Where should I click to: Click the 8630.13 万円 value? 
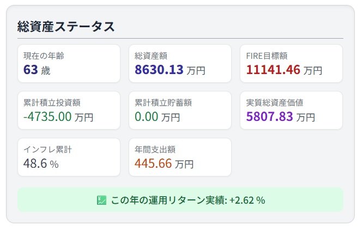click(170, 70)
